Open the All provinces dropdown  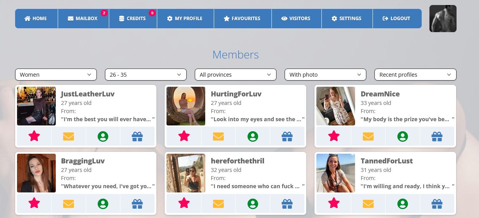coord(235,74)
